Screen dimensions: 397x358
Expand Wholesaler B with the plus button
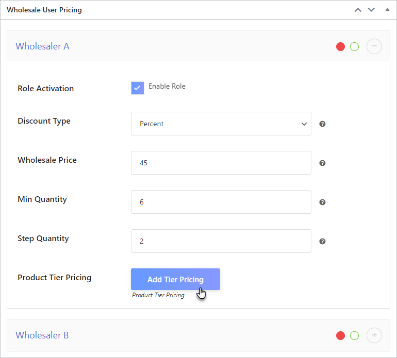tap(374, 335)
